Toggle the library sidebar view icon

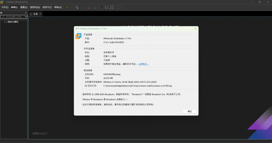click(x=101, y=7)
